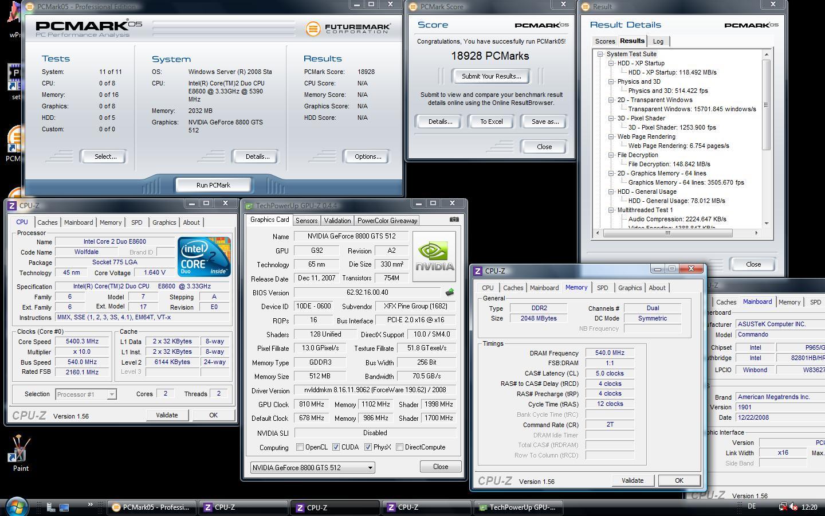Click the Windows Start orb

pyautogui.click(x=17, y=507)
